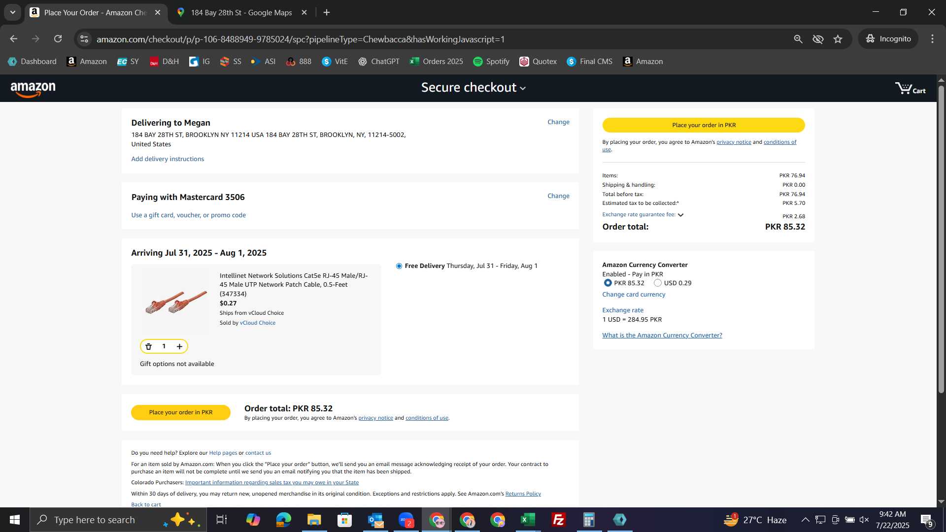946x532 pixels.
Task: Show hidden system tray icons
Action: (805, 520)
